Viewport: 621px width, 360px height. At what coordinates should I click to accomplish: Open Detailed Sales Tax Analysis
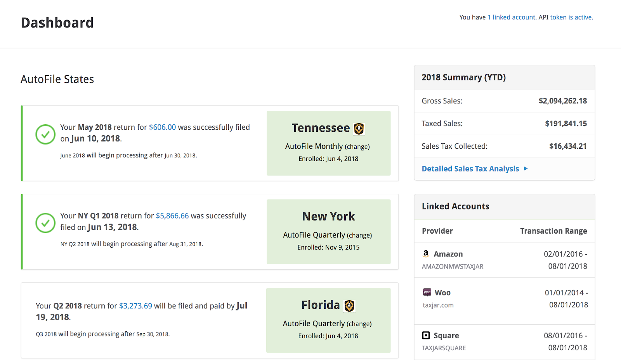(x=470, y=169)
